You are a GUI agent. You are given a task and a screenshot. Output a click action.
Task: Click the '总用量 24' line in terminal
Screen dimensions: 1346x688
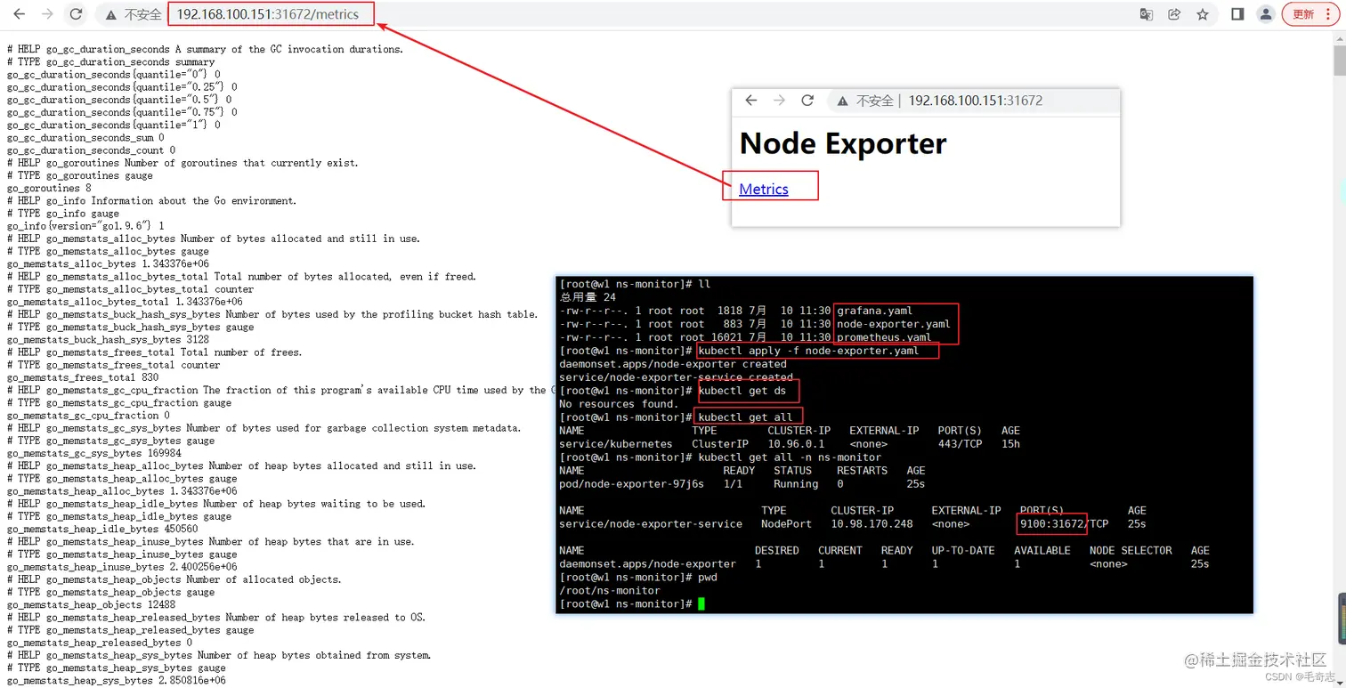[x=588, y=297]
